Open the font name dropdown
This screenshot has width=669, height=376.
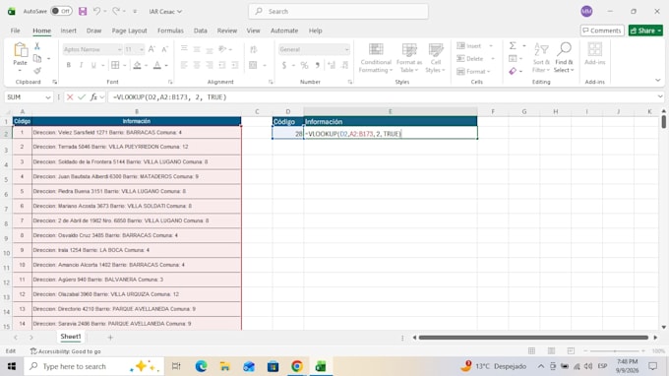119,50
